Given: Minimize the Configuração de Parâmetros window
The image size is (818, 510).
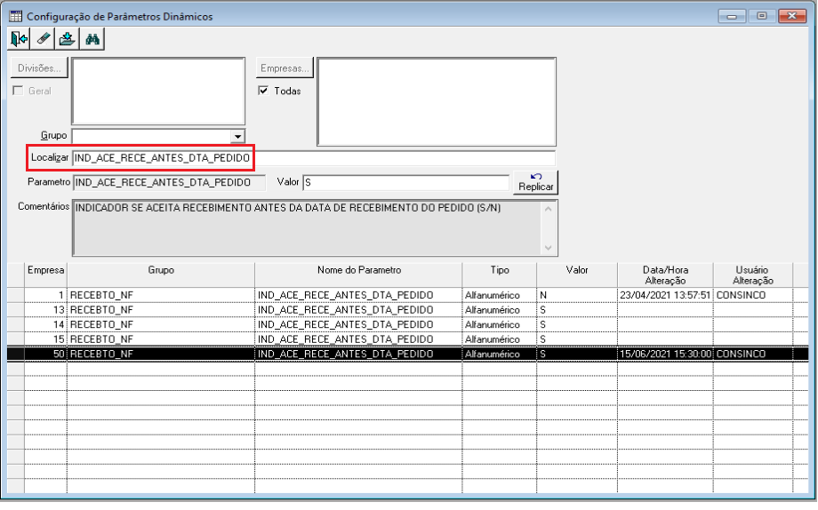Looking at the screenshot, I should 732,16.
